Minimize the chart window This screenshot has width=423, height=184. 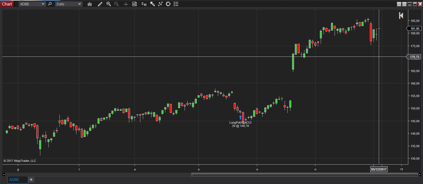tap(410, 4)
